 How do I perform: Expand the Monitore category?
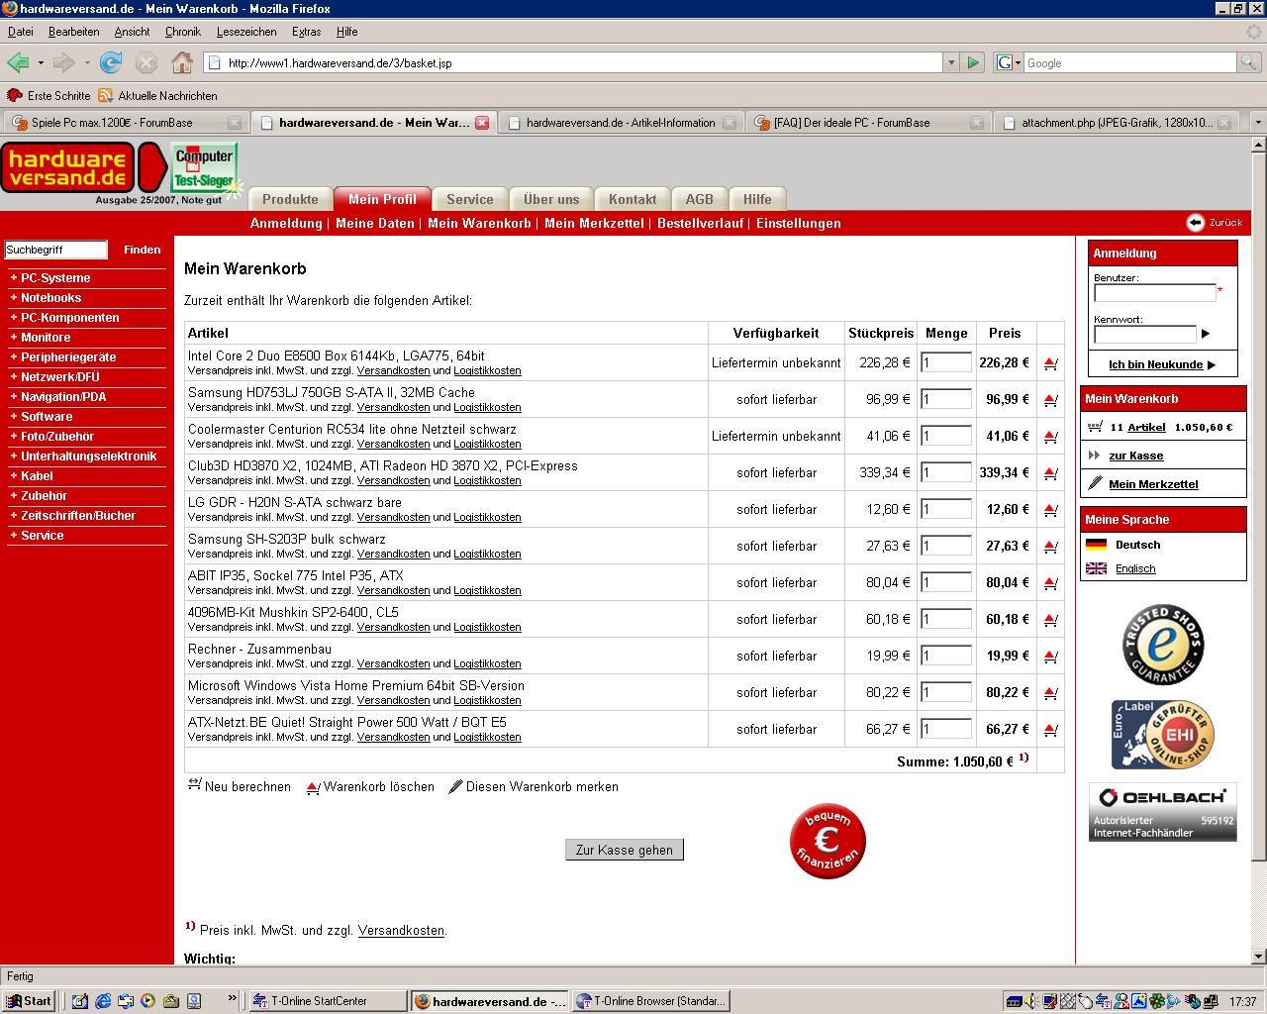click(x=46, y=338)
